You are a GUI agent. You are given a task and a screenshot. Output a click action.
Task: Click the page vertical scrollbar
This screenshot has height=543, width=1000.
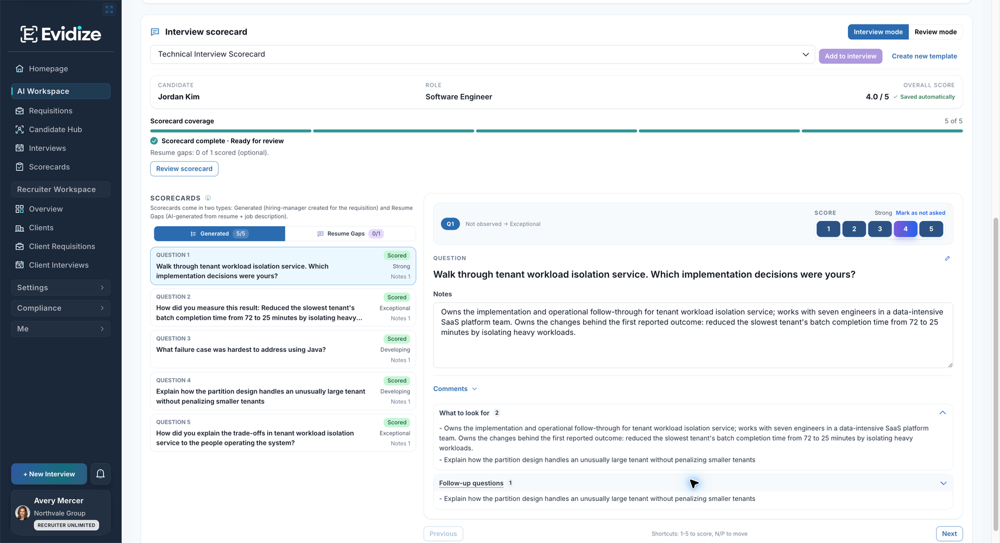995,374
